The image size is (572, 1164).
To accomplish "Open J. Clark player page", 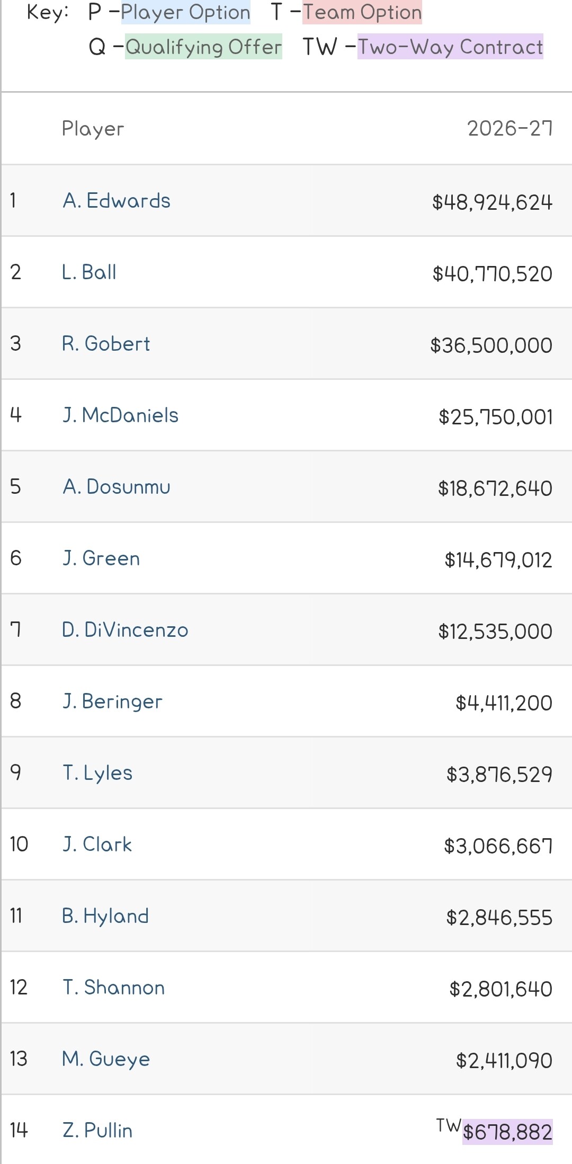I will [97, 845].
